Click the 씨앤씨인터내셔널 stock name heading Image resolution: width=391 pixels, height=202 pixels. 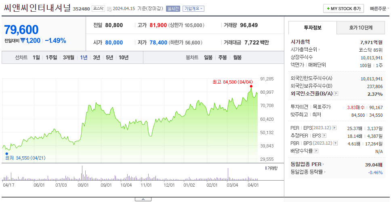point(37,8)
